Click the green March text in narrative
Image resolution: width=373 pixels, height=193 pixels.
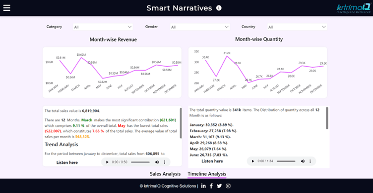point(87,120)
